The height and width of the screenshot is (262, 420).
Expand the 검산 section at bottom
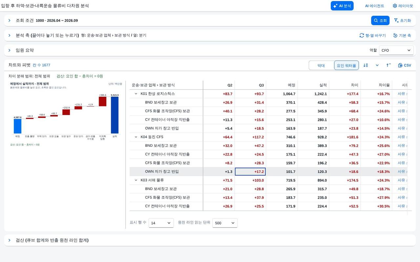tap(10, 240)
